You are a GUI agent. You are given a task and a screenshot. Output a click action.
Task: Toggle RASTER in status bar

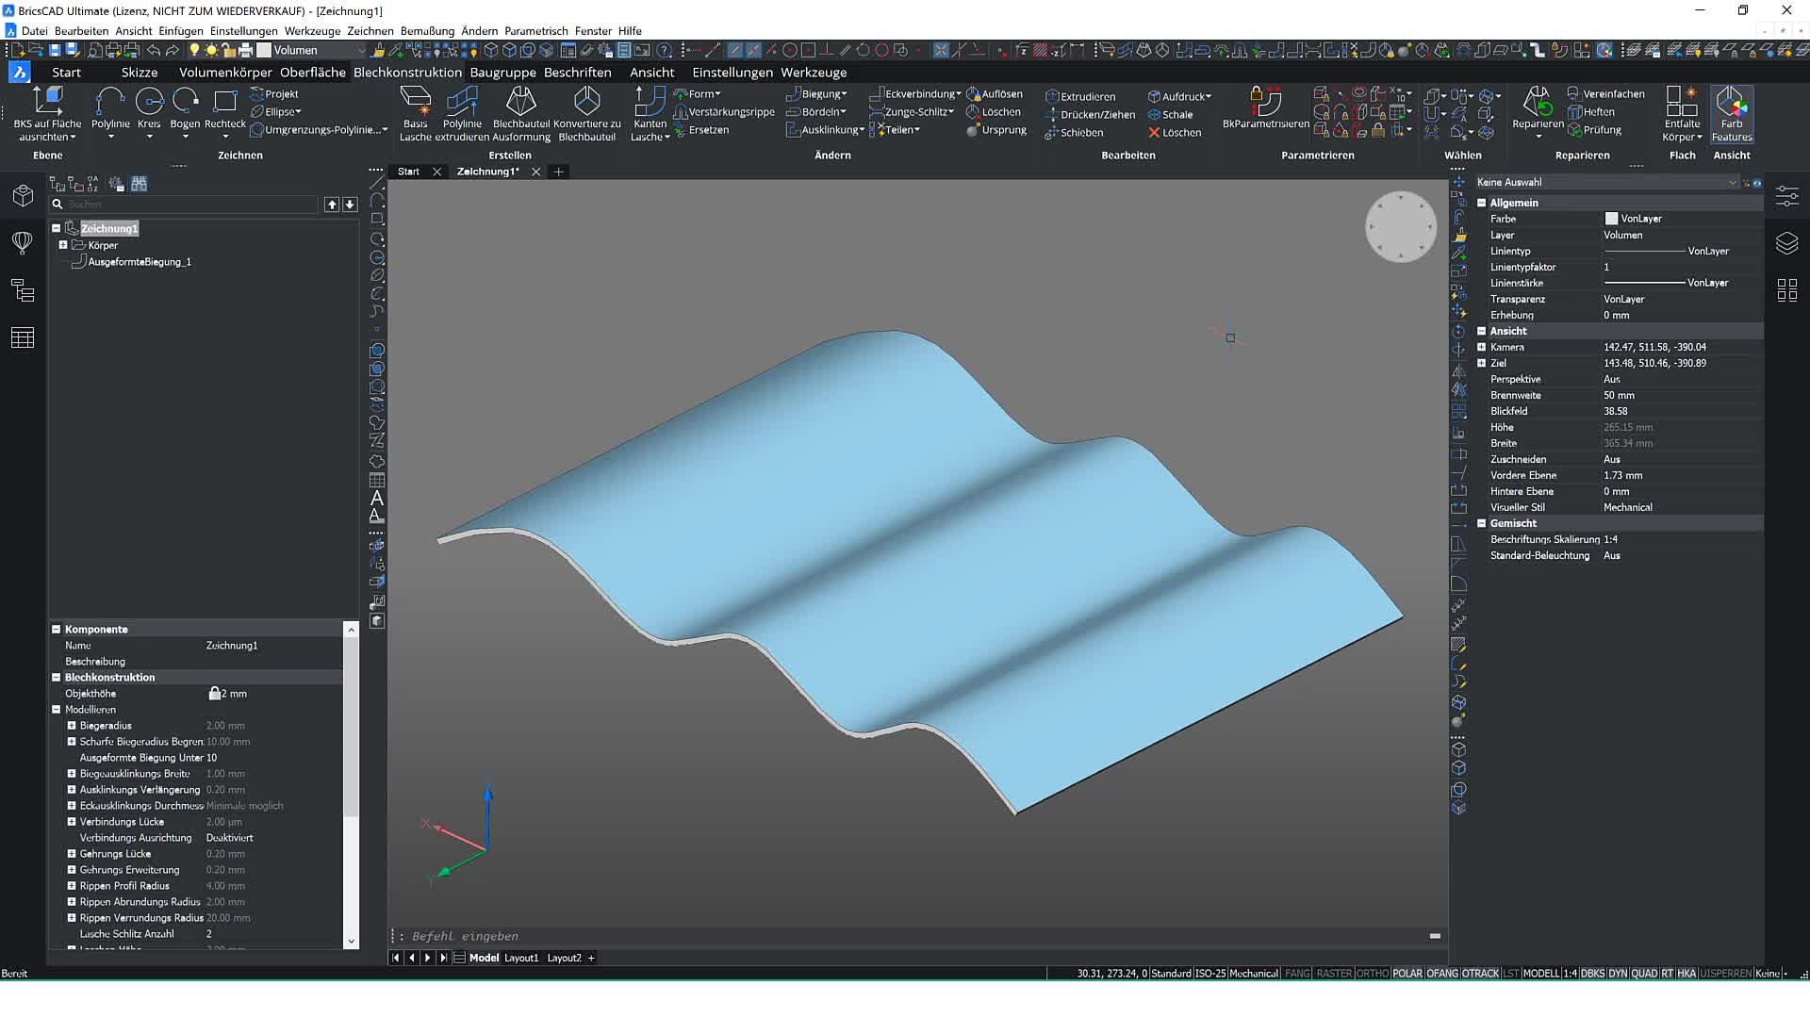pos(1334,974)
